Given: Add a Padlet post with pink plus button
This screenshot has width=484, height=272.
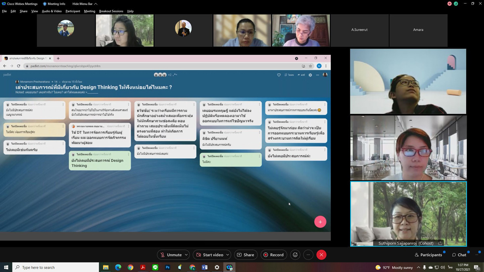Looking at the screenshot, I should [320, 222].
